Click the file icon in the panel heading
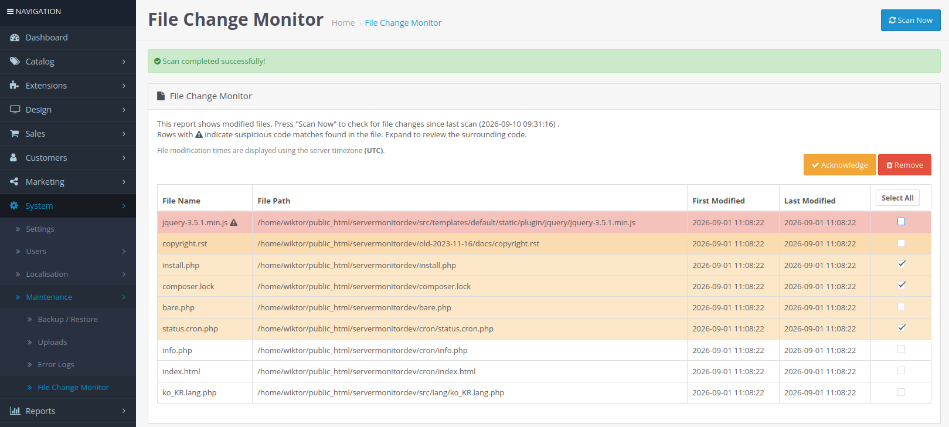The width and height of the screenshot is (949, 427). point(161,96)
